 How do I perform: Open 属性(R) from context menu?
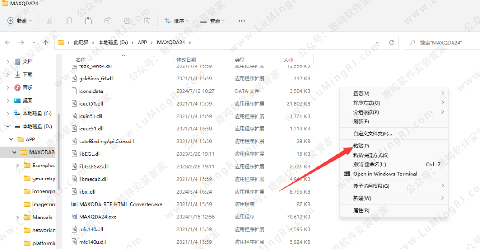coord(361,210)
